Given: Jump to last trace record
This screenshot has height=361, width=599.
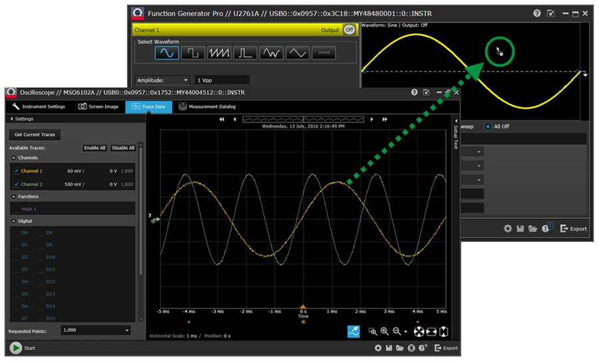Looking at the screenshot, I should [x=385, y=119].
